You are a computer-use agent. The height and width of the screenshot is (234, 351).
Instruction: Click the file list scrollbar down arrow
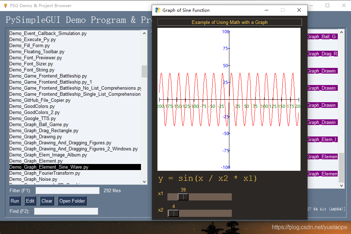(x=145, y=182)
